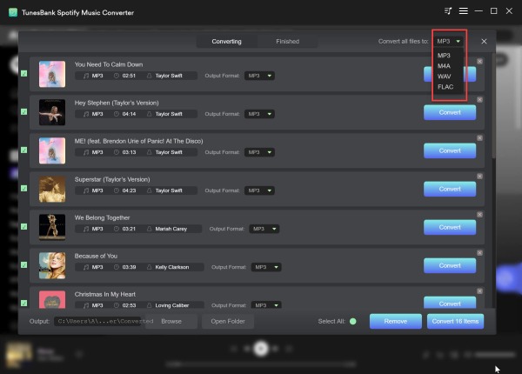Click the Output path field
Screen dimensions: 522x374
click(x=99, y=321)
